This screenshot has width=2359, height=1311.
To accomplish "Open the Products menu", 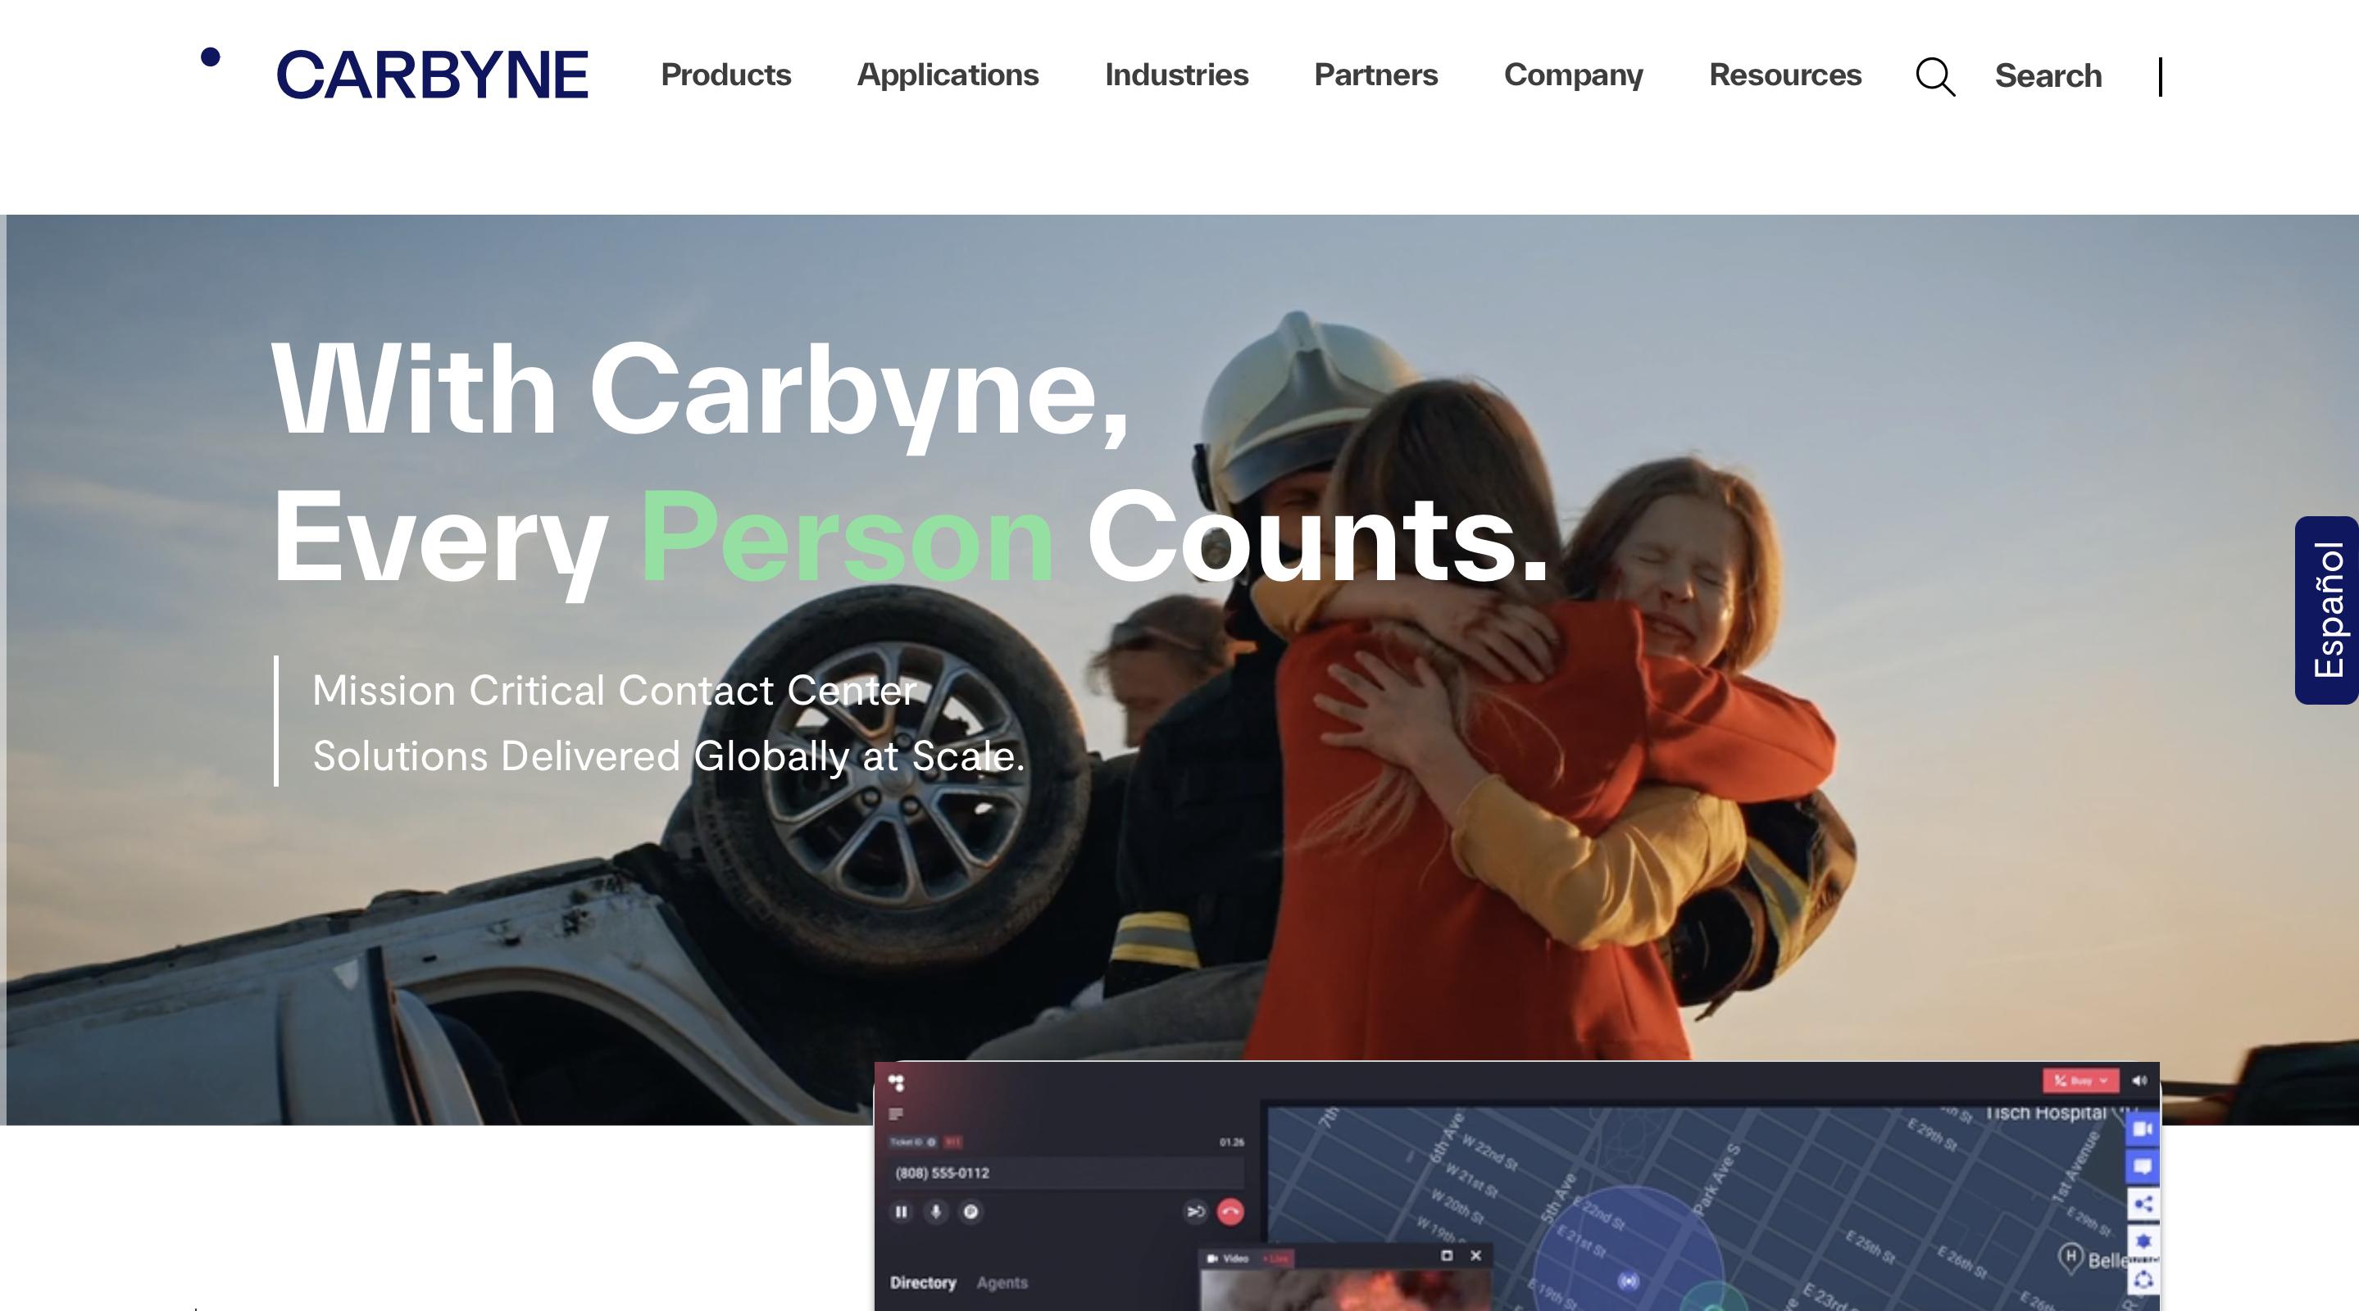I will point(725,75).
